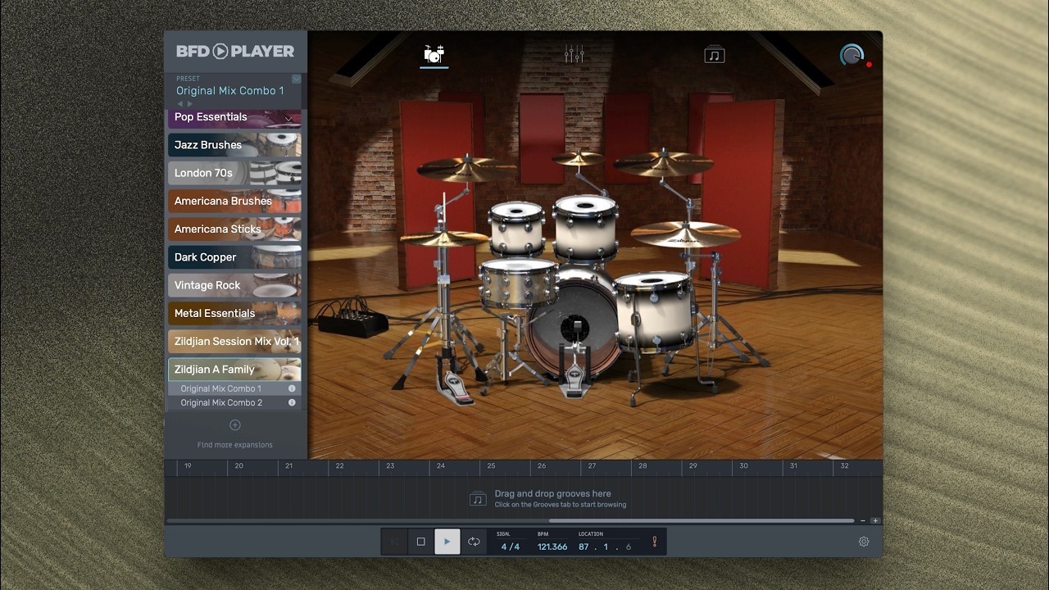This screenshot has width=1049, height=590.
Task: Open settings with the gear icon
Action: click(864, 542)
